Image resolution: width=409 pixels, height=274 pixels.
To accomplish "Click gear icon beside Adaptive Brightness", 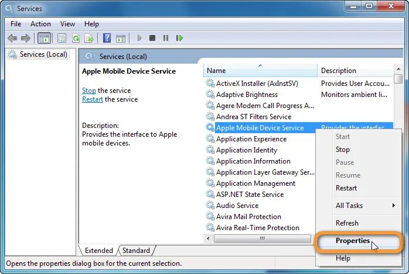I will tap(210, 95).
